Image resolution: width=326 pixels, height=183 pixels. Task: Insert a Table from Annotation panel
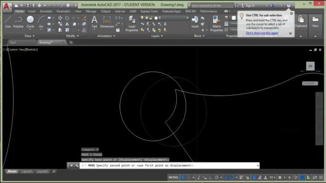coord(118,30)
